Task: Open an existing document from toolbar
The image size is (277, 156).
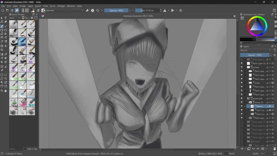Action: (7, 11)
